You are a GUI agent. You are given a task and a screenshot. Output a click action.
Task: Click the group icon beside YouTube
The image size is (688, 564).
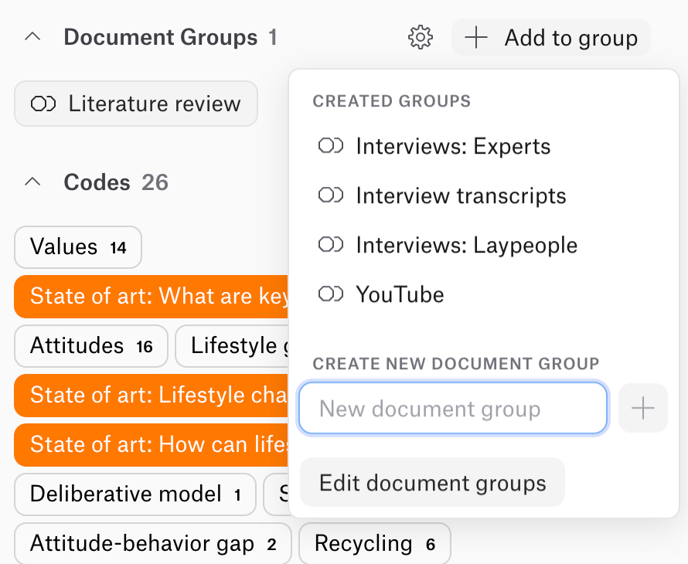click(x=331, y=294)
